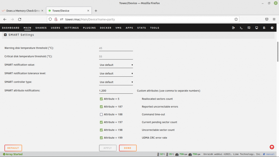
Task: Click the insecure connection lock icon
Action: (x=56, y=19)
